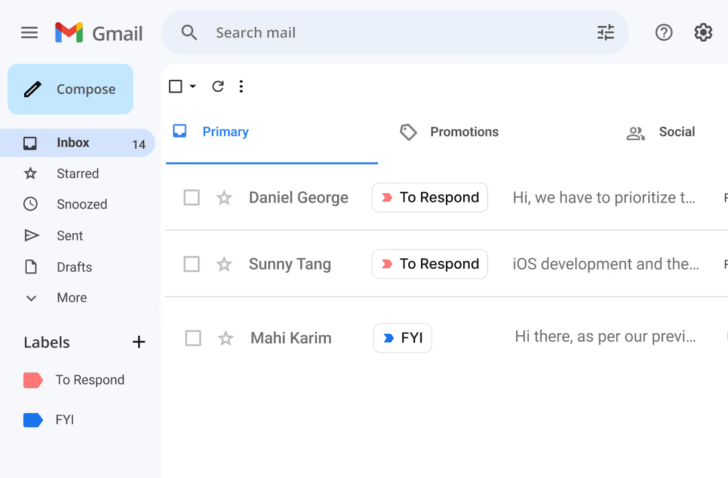Viewport: 728px width, 478px height.
Task: Create new label with plus icon
Action: [139, 342]
